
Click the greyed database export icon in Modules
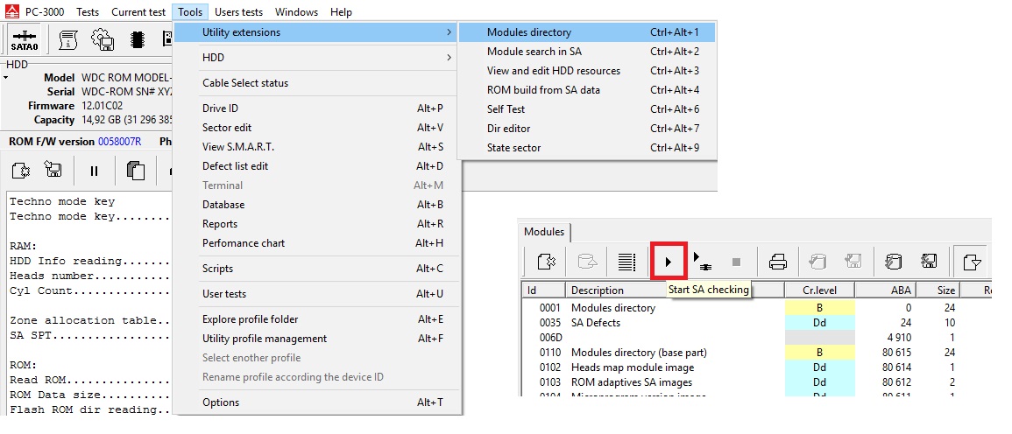click(x=587, y=262)
